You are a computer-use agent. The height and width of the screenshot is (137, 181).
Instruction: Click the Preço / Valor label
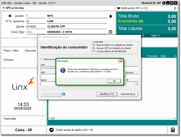point(11,51)
